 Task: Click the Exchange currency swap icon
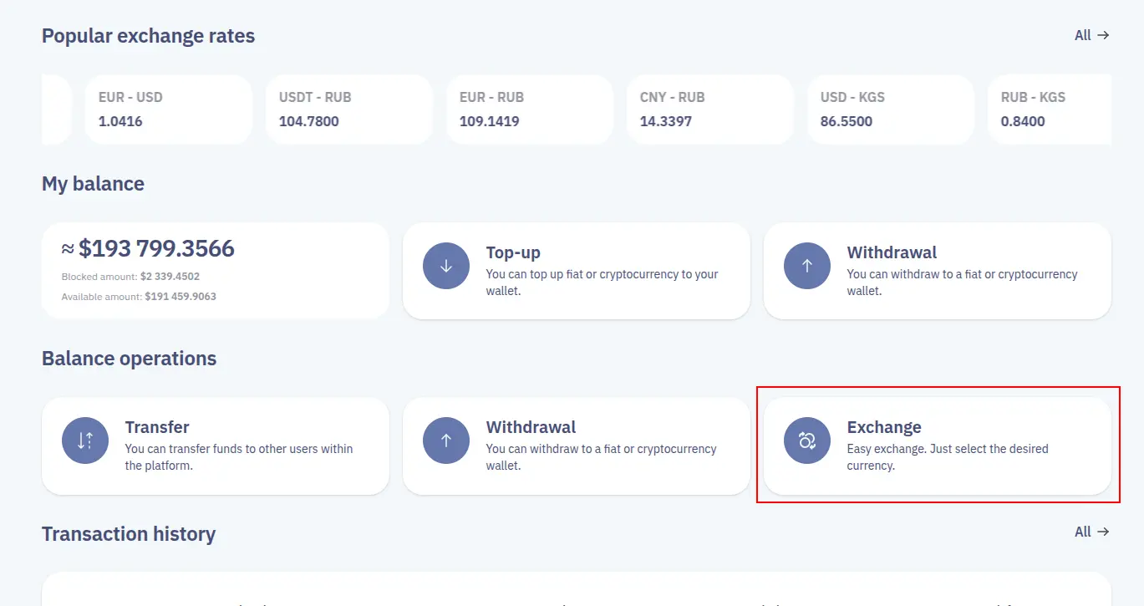(807, 441)
